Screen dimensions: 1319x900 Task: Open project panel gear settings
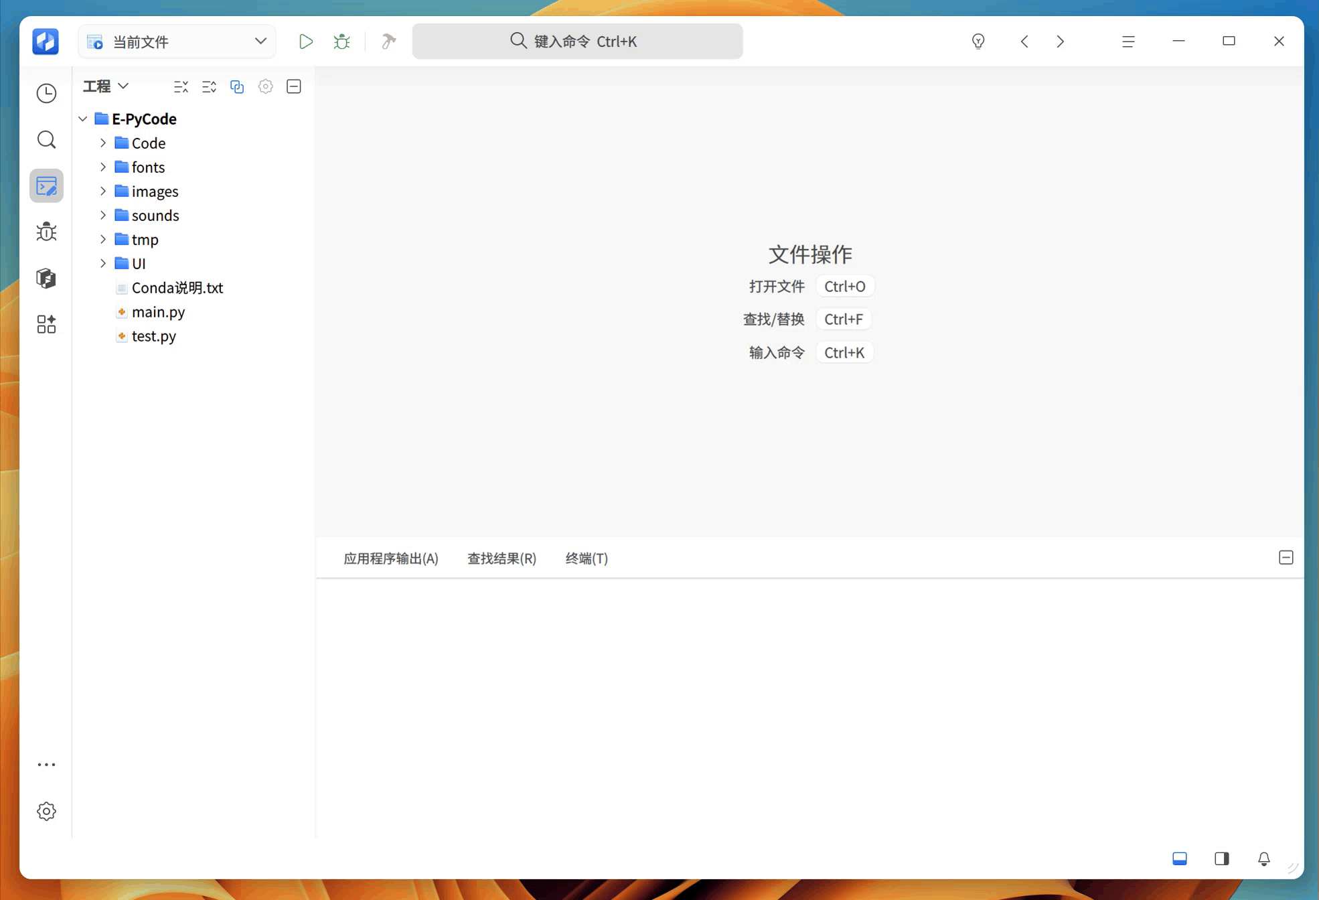click(265, 86)
